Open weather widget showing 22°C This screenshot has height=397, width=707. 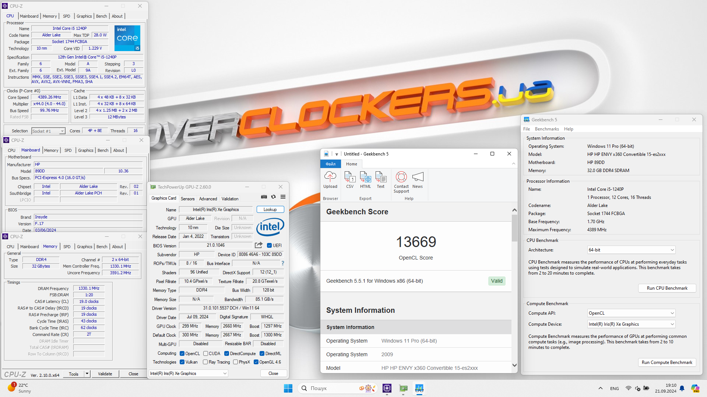19,388
